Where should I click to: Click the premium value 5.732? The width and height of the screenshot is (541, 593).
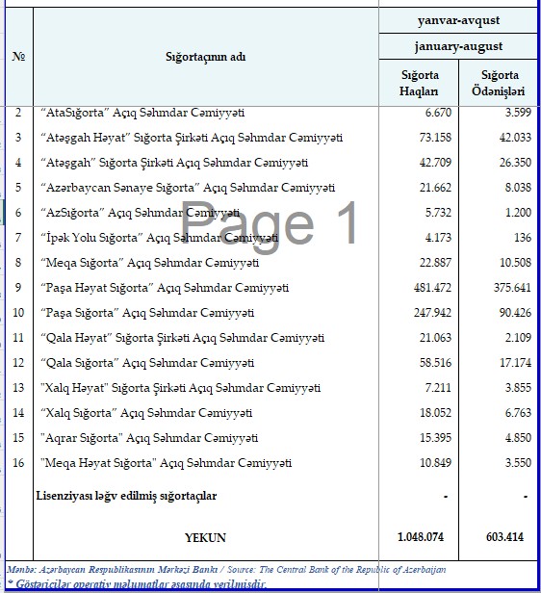(x=438, y=212)
